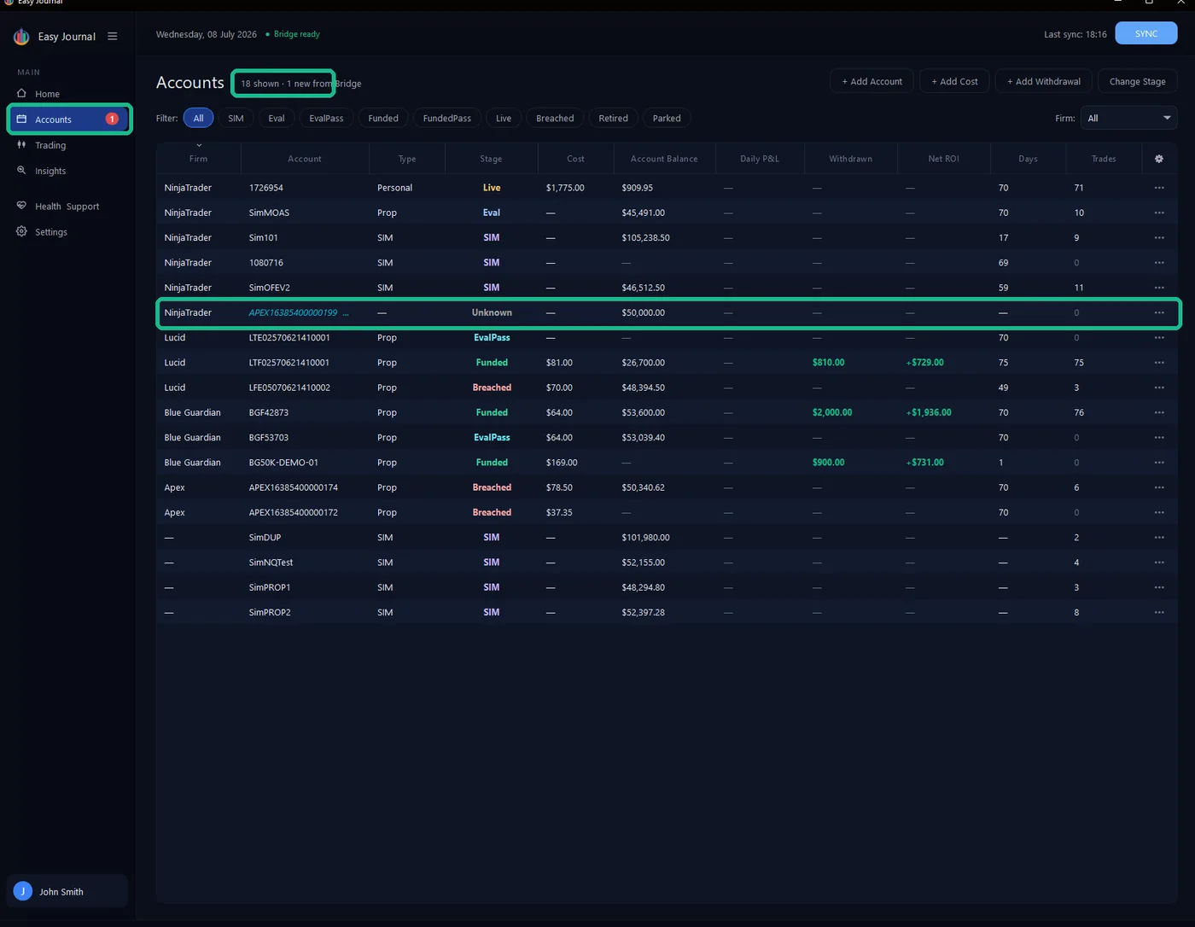1195x927 pixels.
Task: Click the red notification badge on Accounts
Action: point(112,119)
